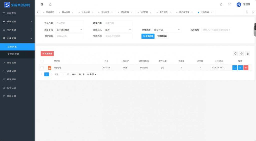Switch to 支付配置 tab
This screenshot has height=141, width=256.
click(x=105, y=12)
